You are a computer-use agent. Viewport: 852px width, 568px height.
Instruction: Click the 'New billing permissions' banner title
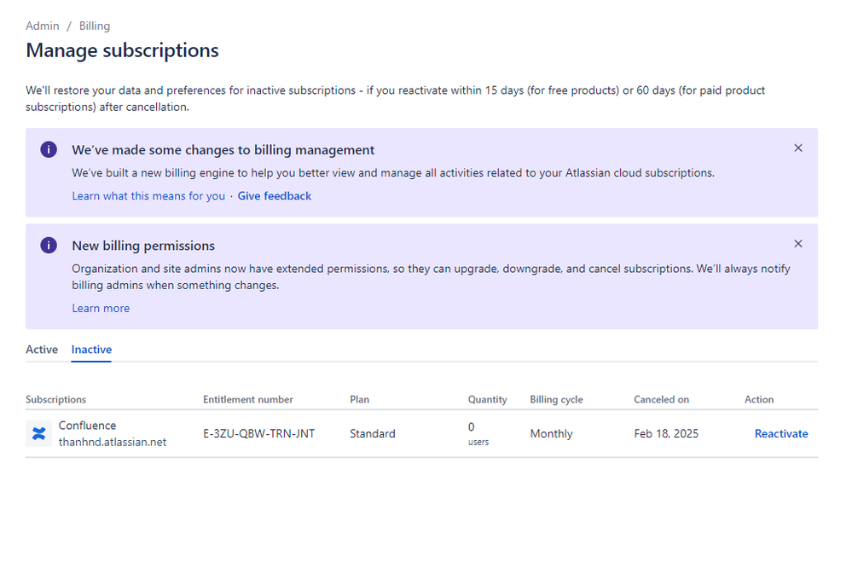click(x=143, y=245)
